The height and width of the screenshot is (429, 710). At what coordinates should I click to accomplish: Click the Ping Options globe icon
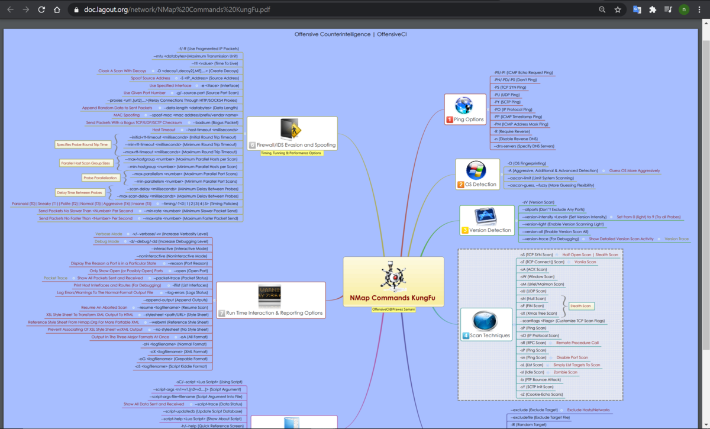point(464,105)
